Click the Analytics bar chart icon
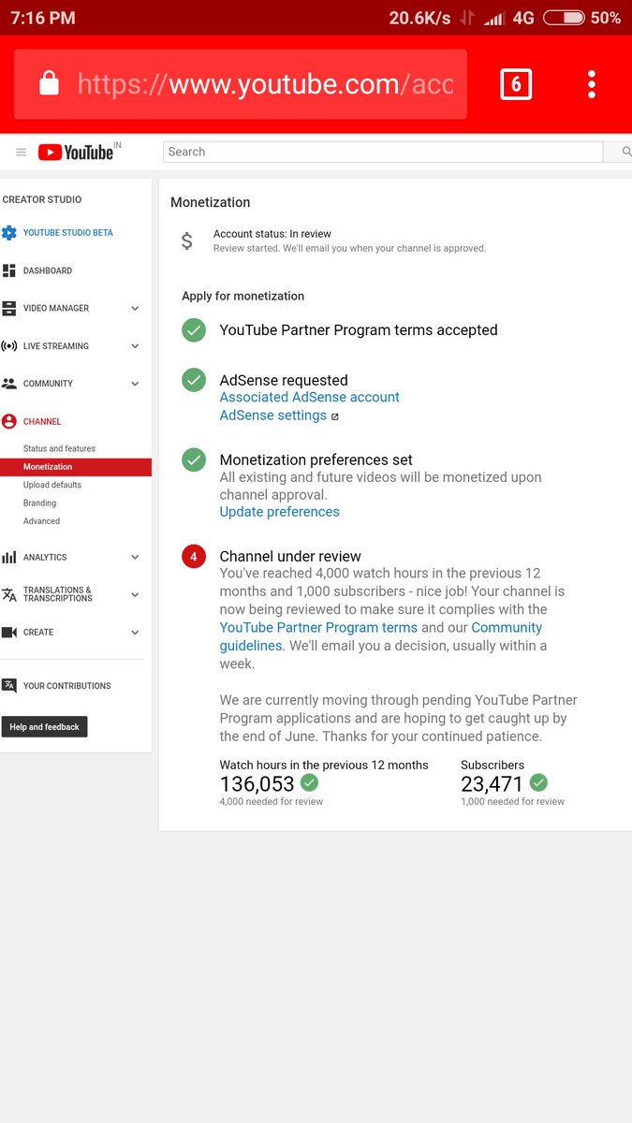 point(9,557)
